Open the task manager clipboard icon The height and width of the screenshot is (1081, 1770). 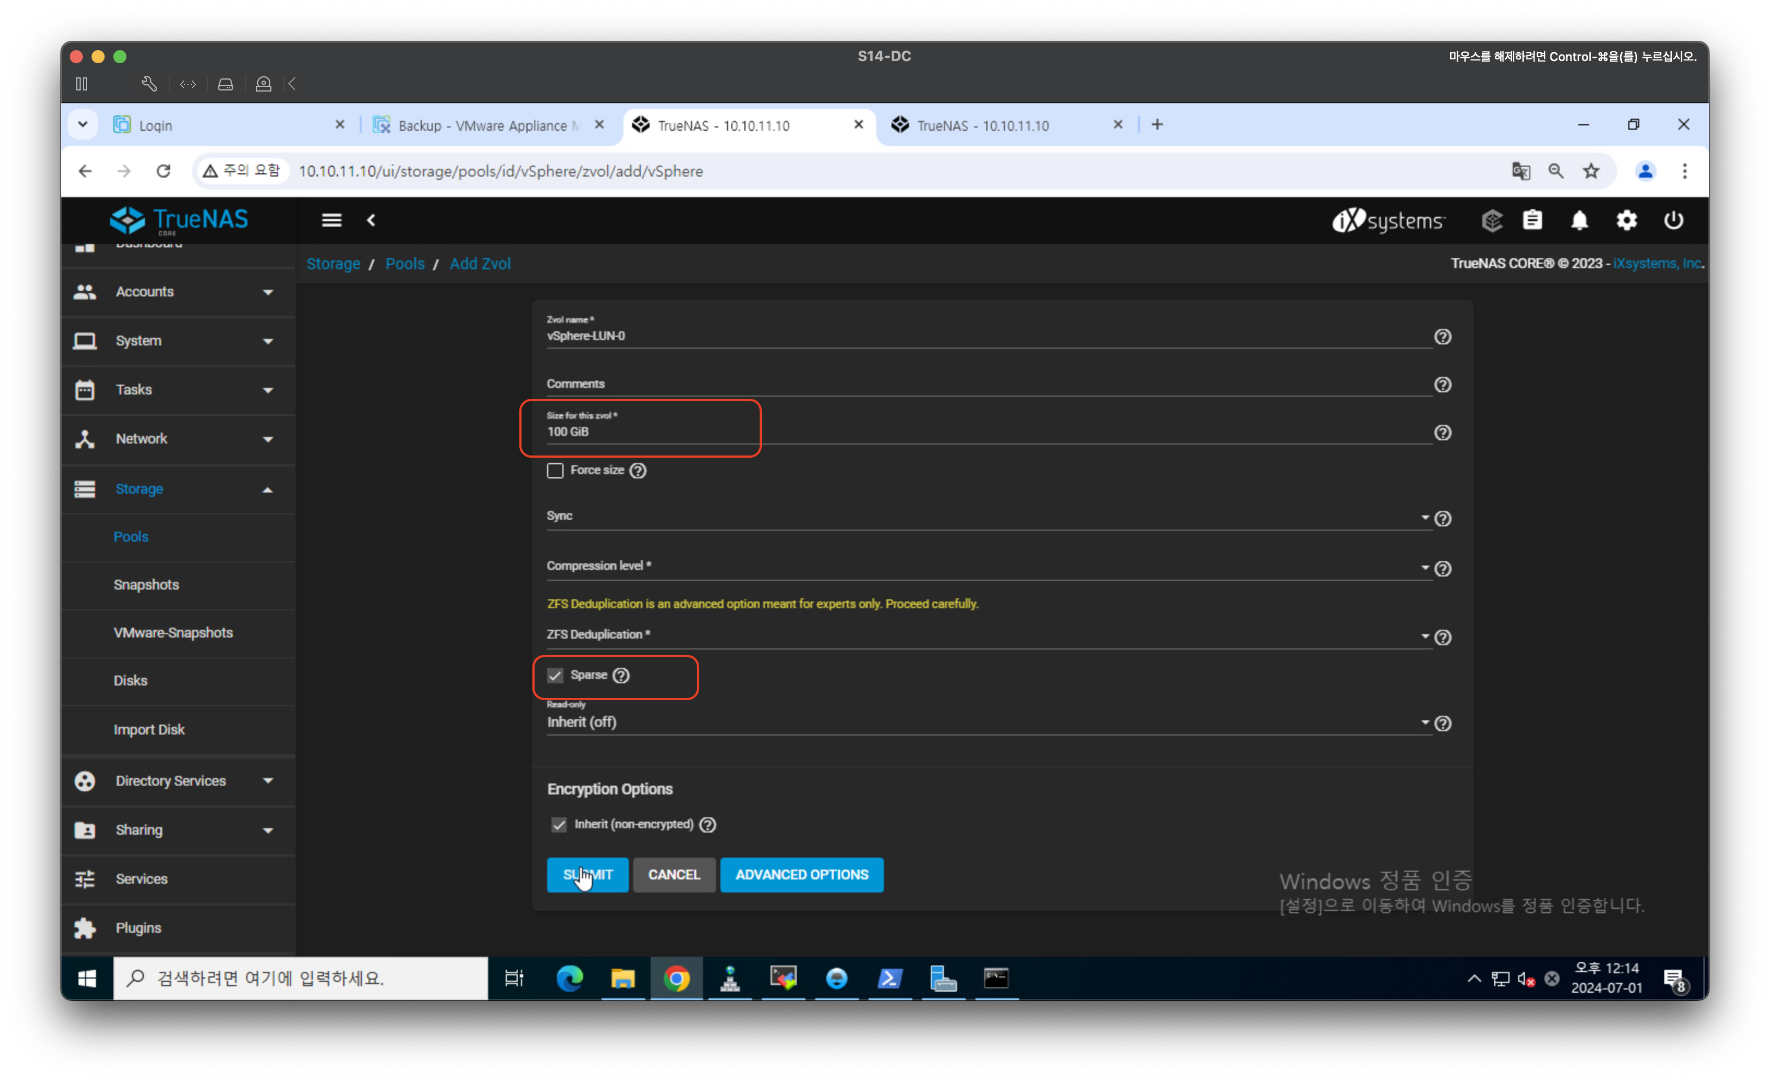(1532, 221)
